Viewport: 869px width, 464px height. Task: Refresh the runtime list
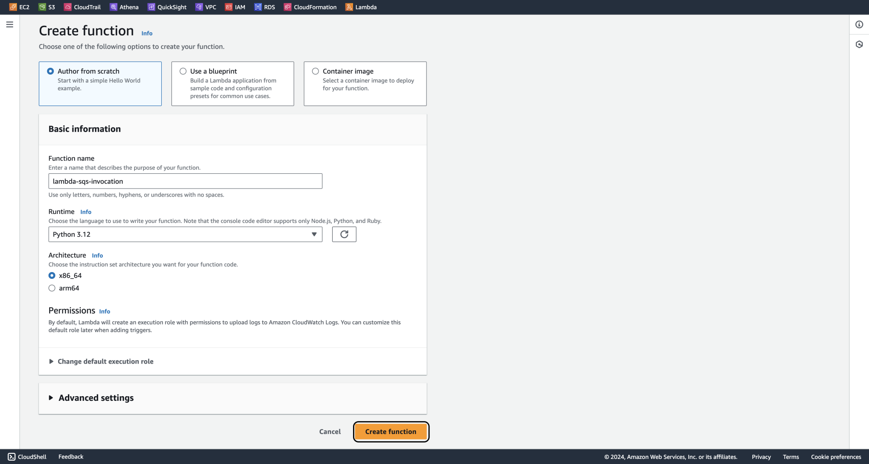(x=344, y=234)
